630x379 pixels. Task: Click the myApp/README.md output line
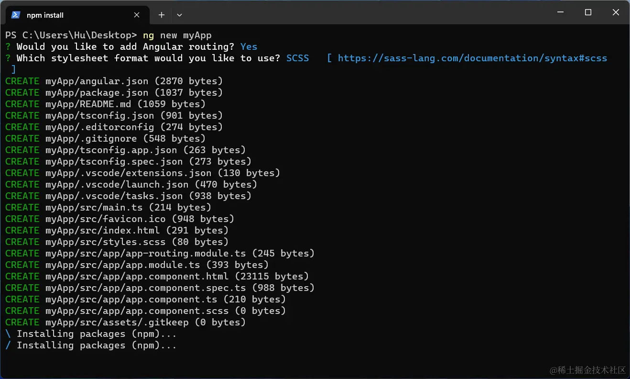pyautogui.click(x=105, y=104)
